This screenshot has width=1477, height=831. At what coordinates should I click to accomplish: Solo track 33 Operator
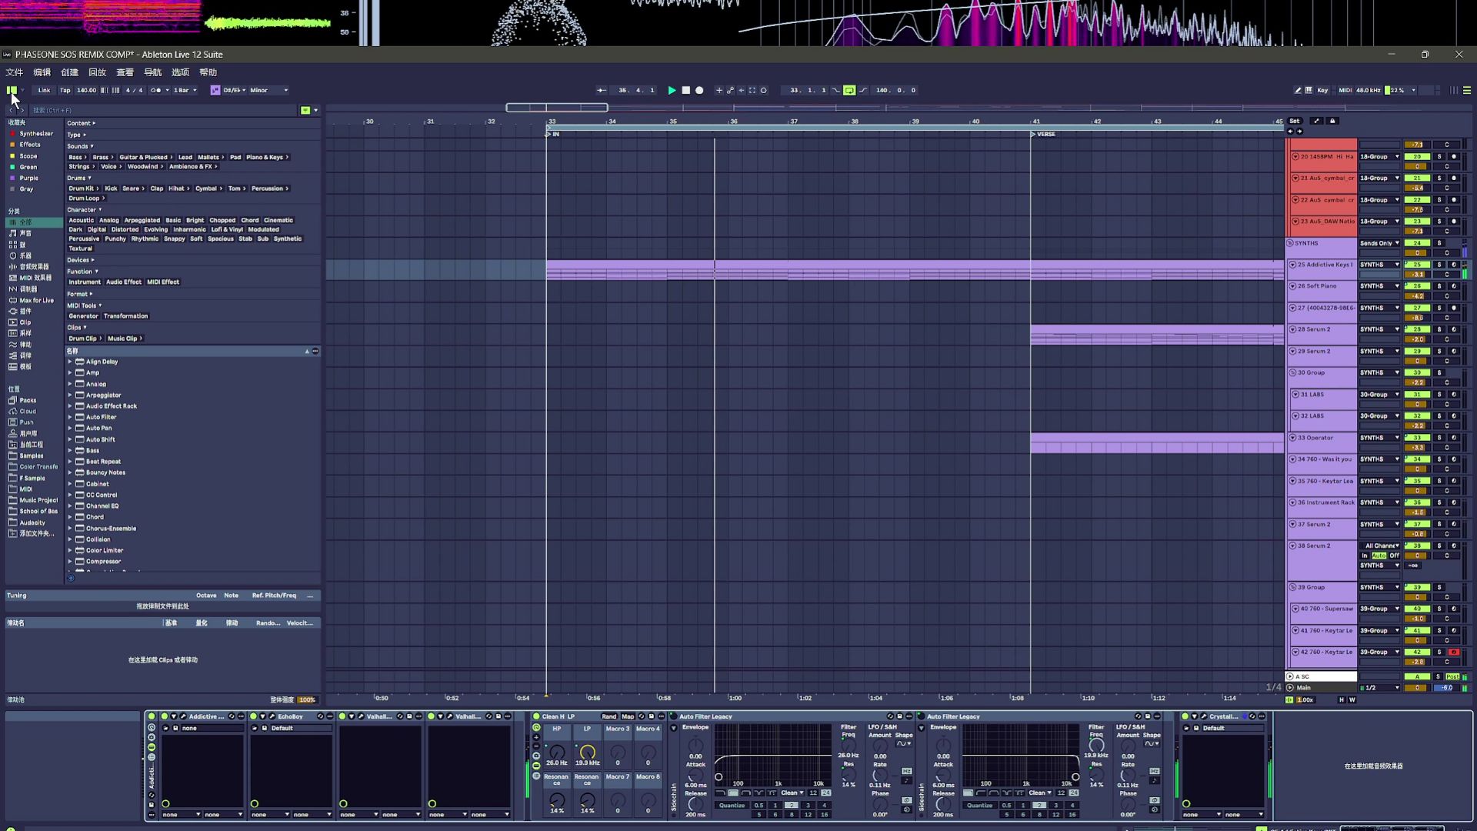click(x=1439, y=438)
